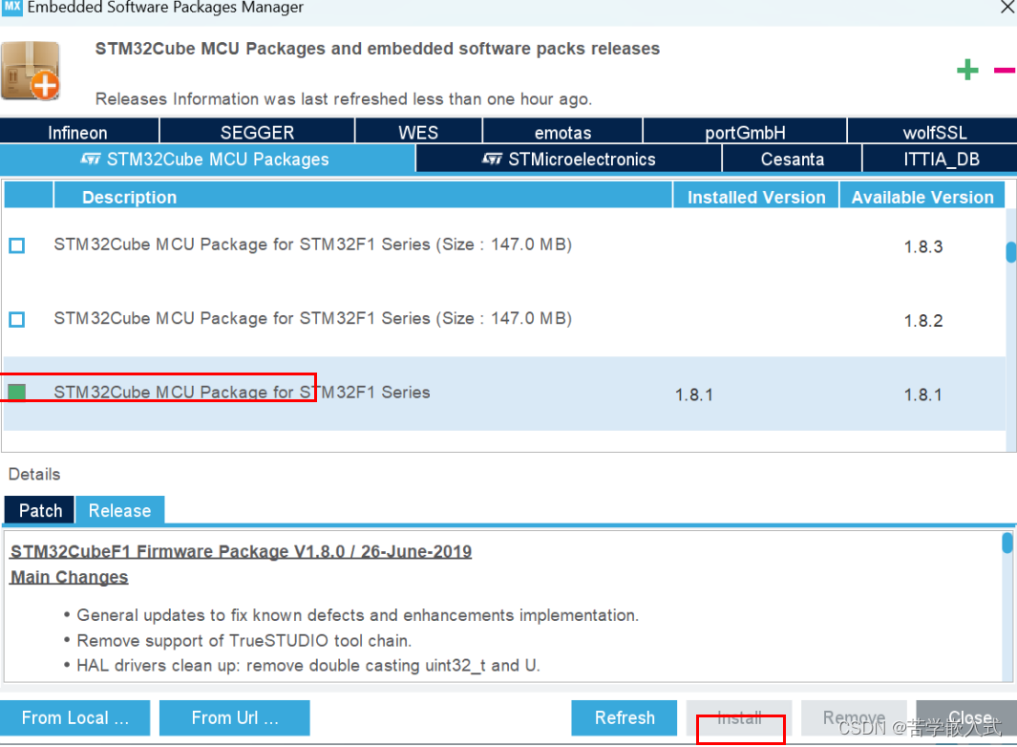This screenshot has height=747, width=1017.
Task: Open the Infineon tab
Action: coord(79,132)
